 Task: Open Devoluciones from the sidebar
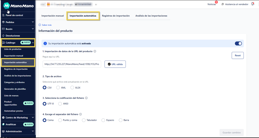coord(13,36)
